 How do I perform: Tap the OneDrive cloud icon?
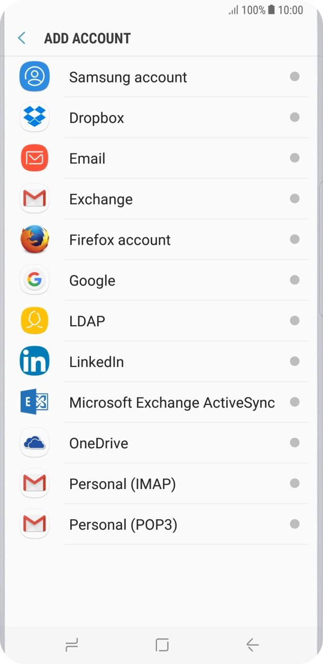[34, 443]
